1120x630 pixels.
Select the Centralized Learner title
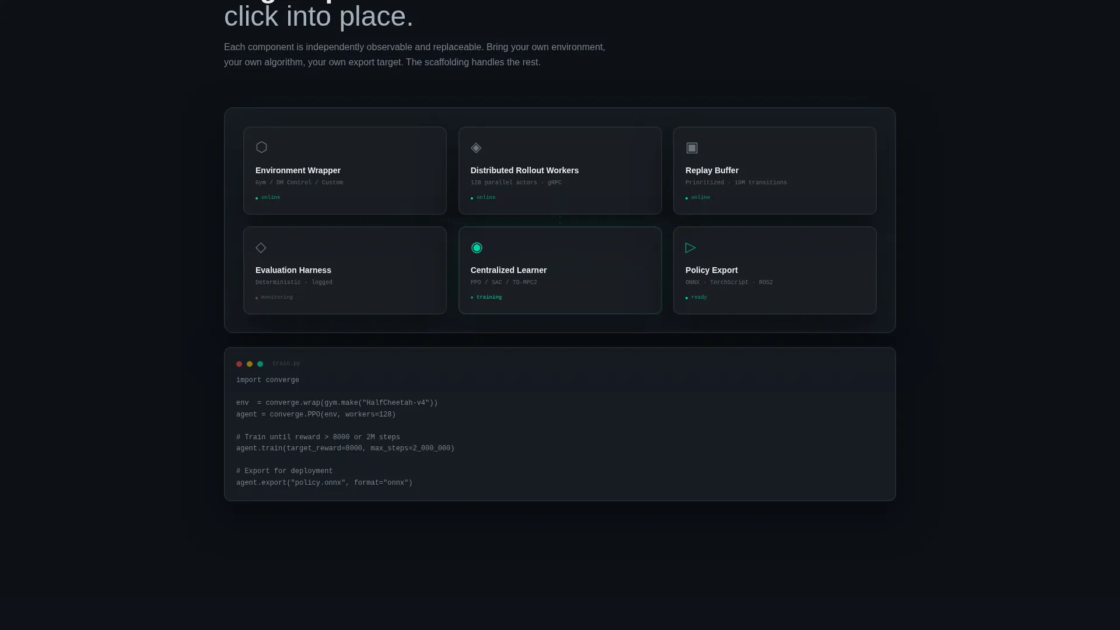(x=509, y=270)
